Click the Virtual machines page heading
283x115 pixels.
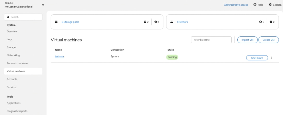(66, 40)
